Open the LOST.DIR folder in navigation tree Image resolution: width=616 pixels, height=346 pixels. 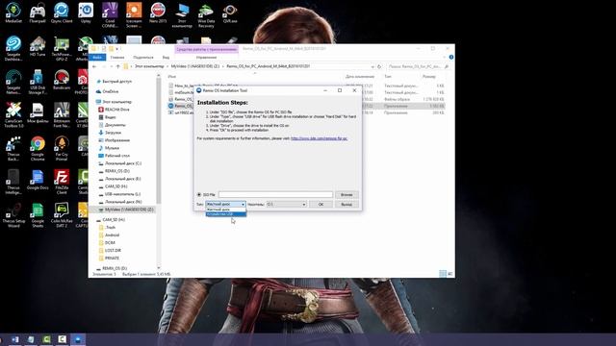pos(114,250)
